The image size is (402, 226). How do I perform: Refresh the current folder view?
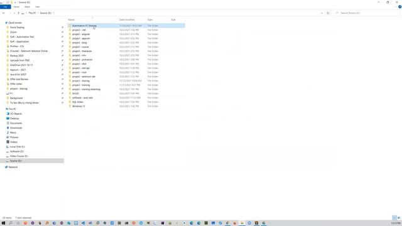coord(328,13)
